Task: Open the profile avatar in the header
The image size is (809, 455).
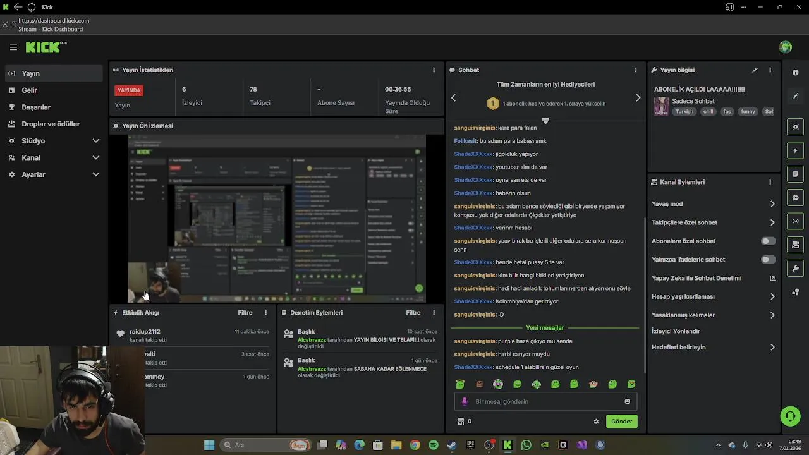Action: tap(786, 47)
